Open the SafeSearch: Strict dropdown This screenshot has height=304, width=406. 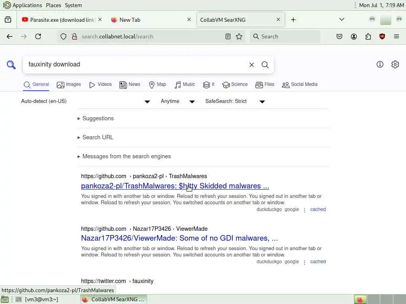(235, 101)
